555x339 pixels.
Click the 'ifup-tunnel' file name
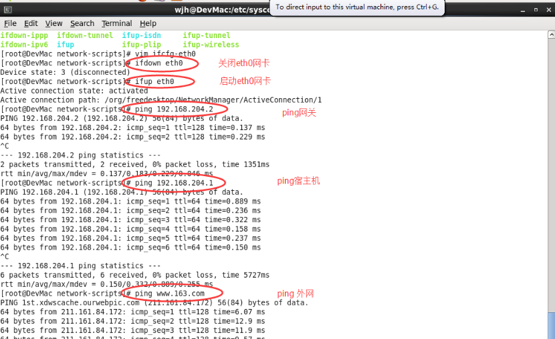point(207,35)
